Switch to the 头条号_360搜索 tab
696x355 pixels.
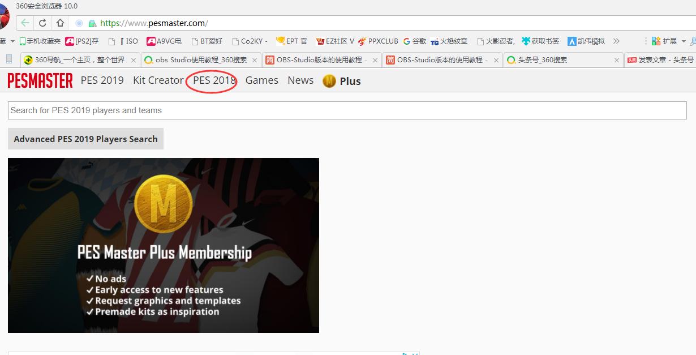click(564, 59)
